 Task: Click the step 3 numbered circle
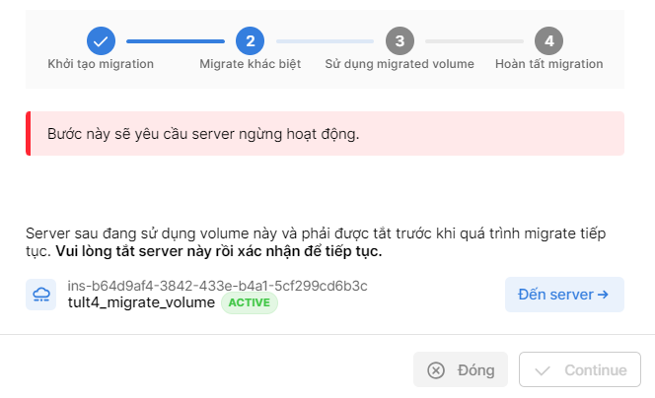400,40
